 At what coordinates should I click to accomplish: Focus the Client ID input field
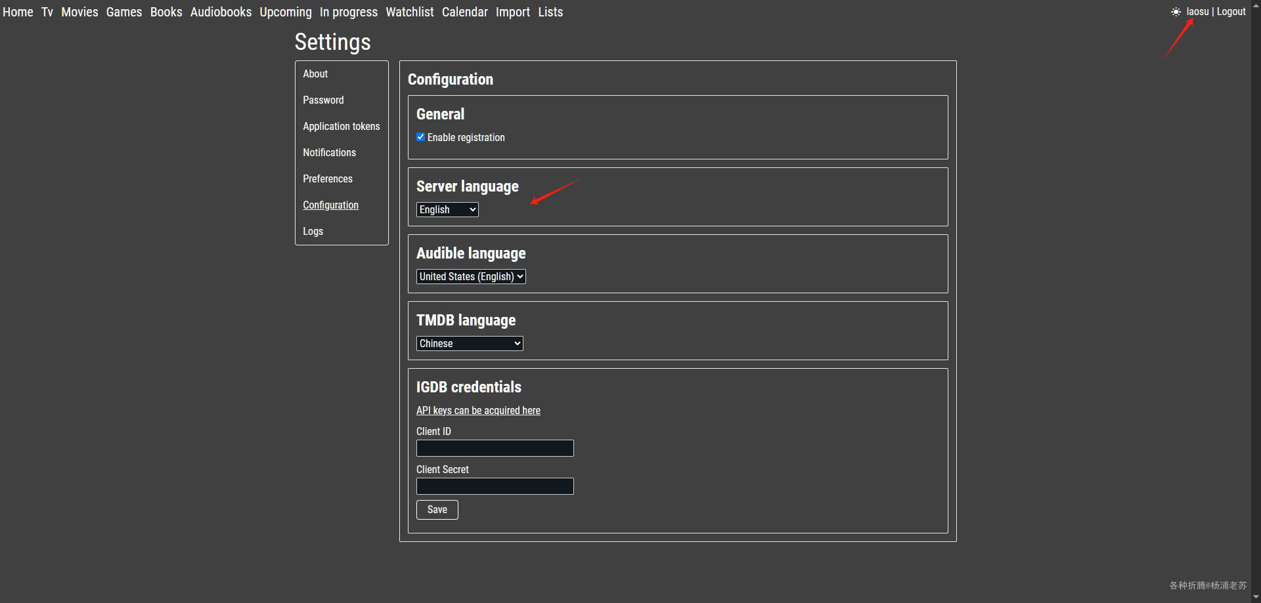coord(495,448)
